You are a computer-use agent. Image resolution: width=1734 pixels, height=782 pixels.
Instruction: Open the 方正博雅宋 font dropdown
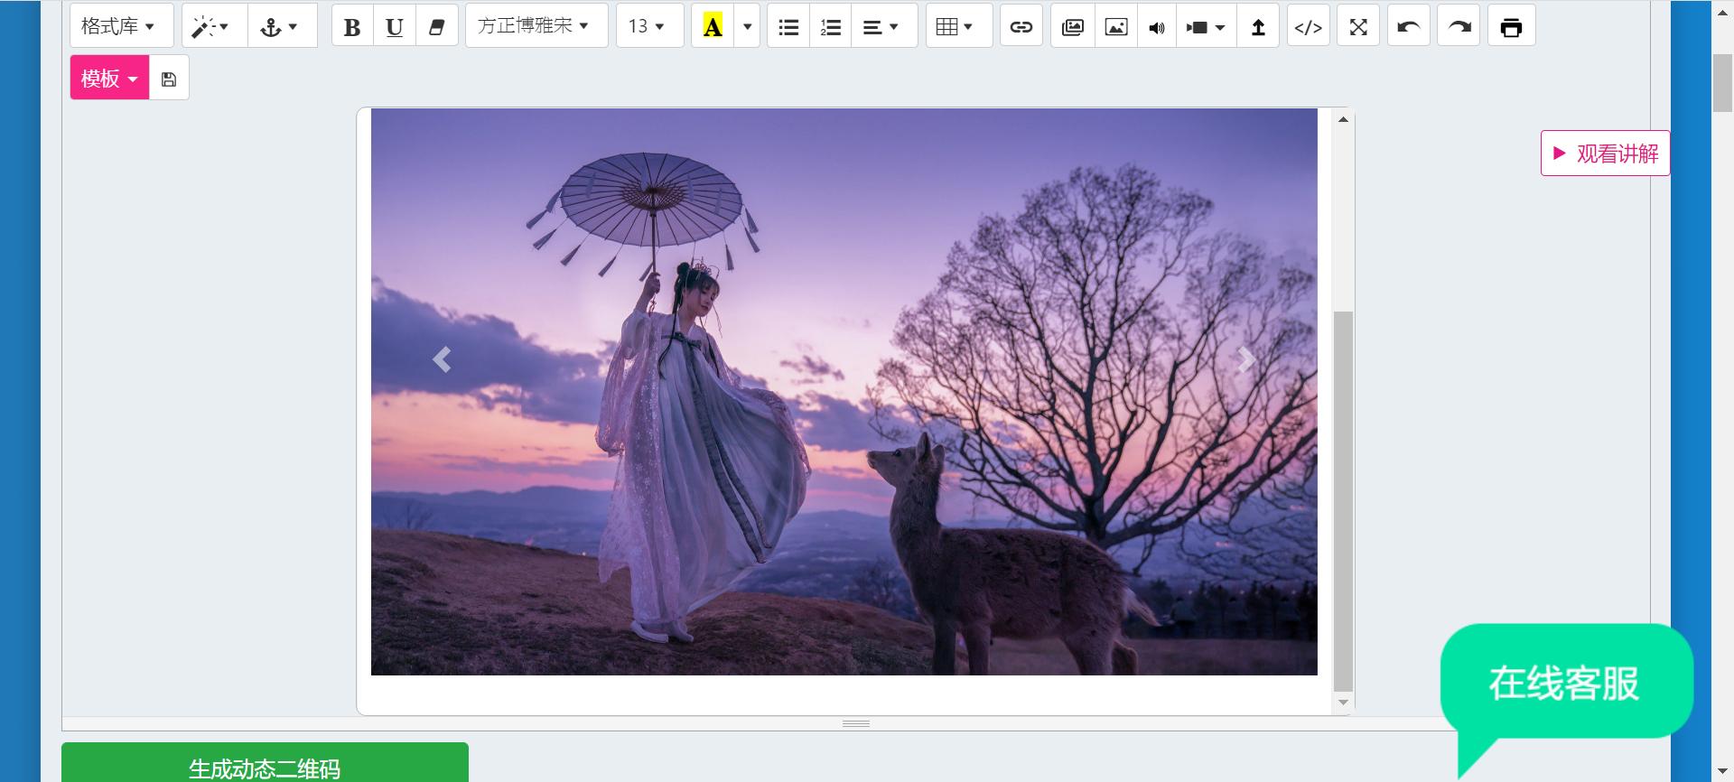tap(536, 26)
